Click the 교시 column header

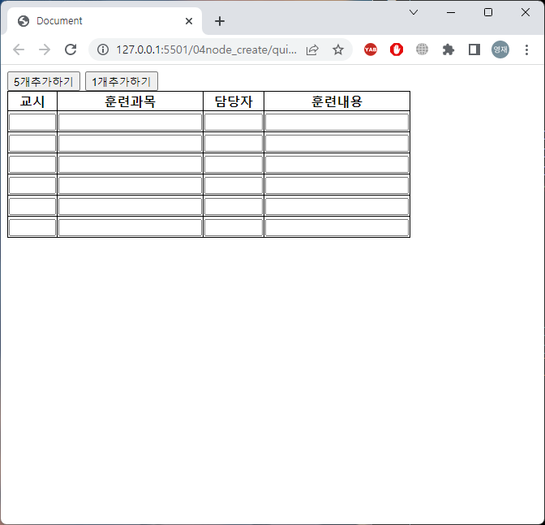[x=32, y=101]
